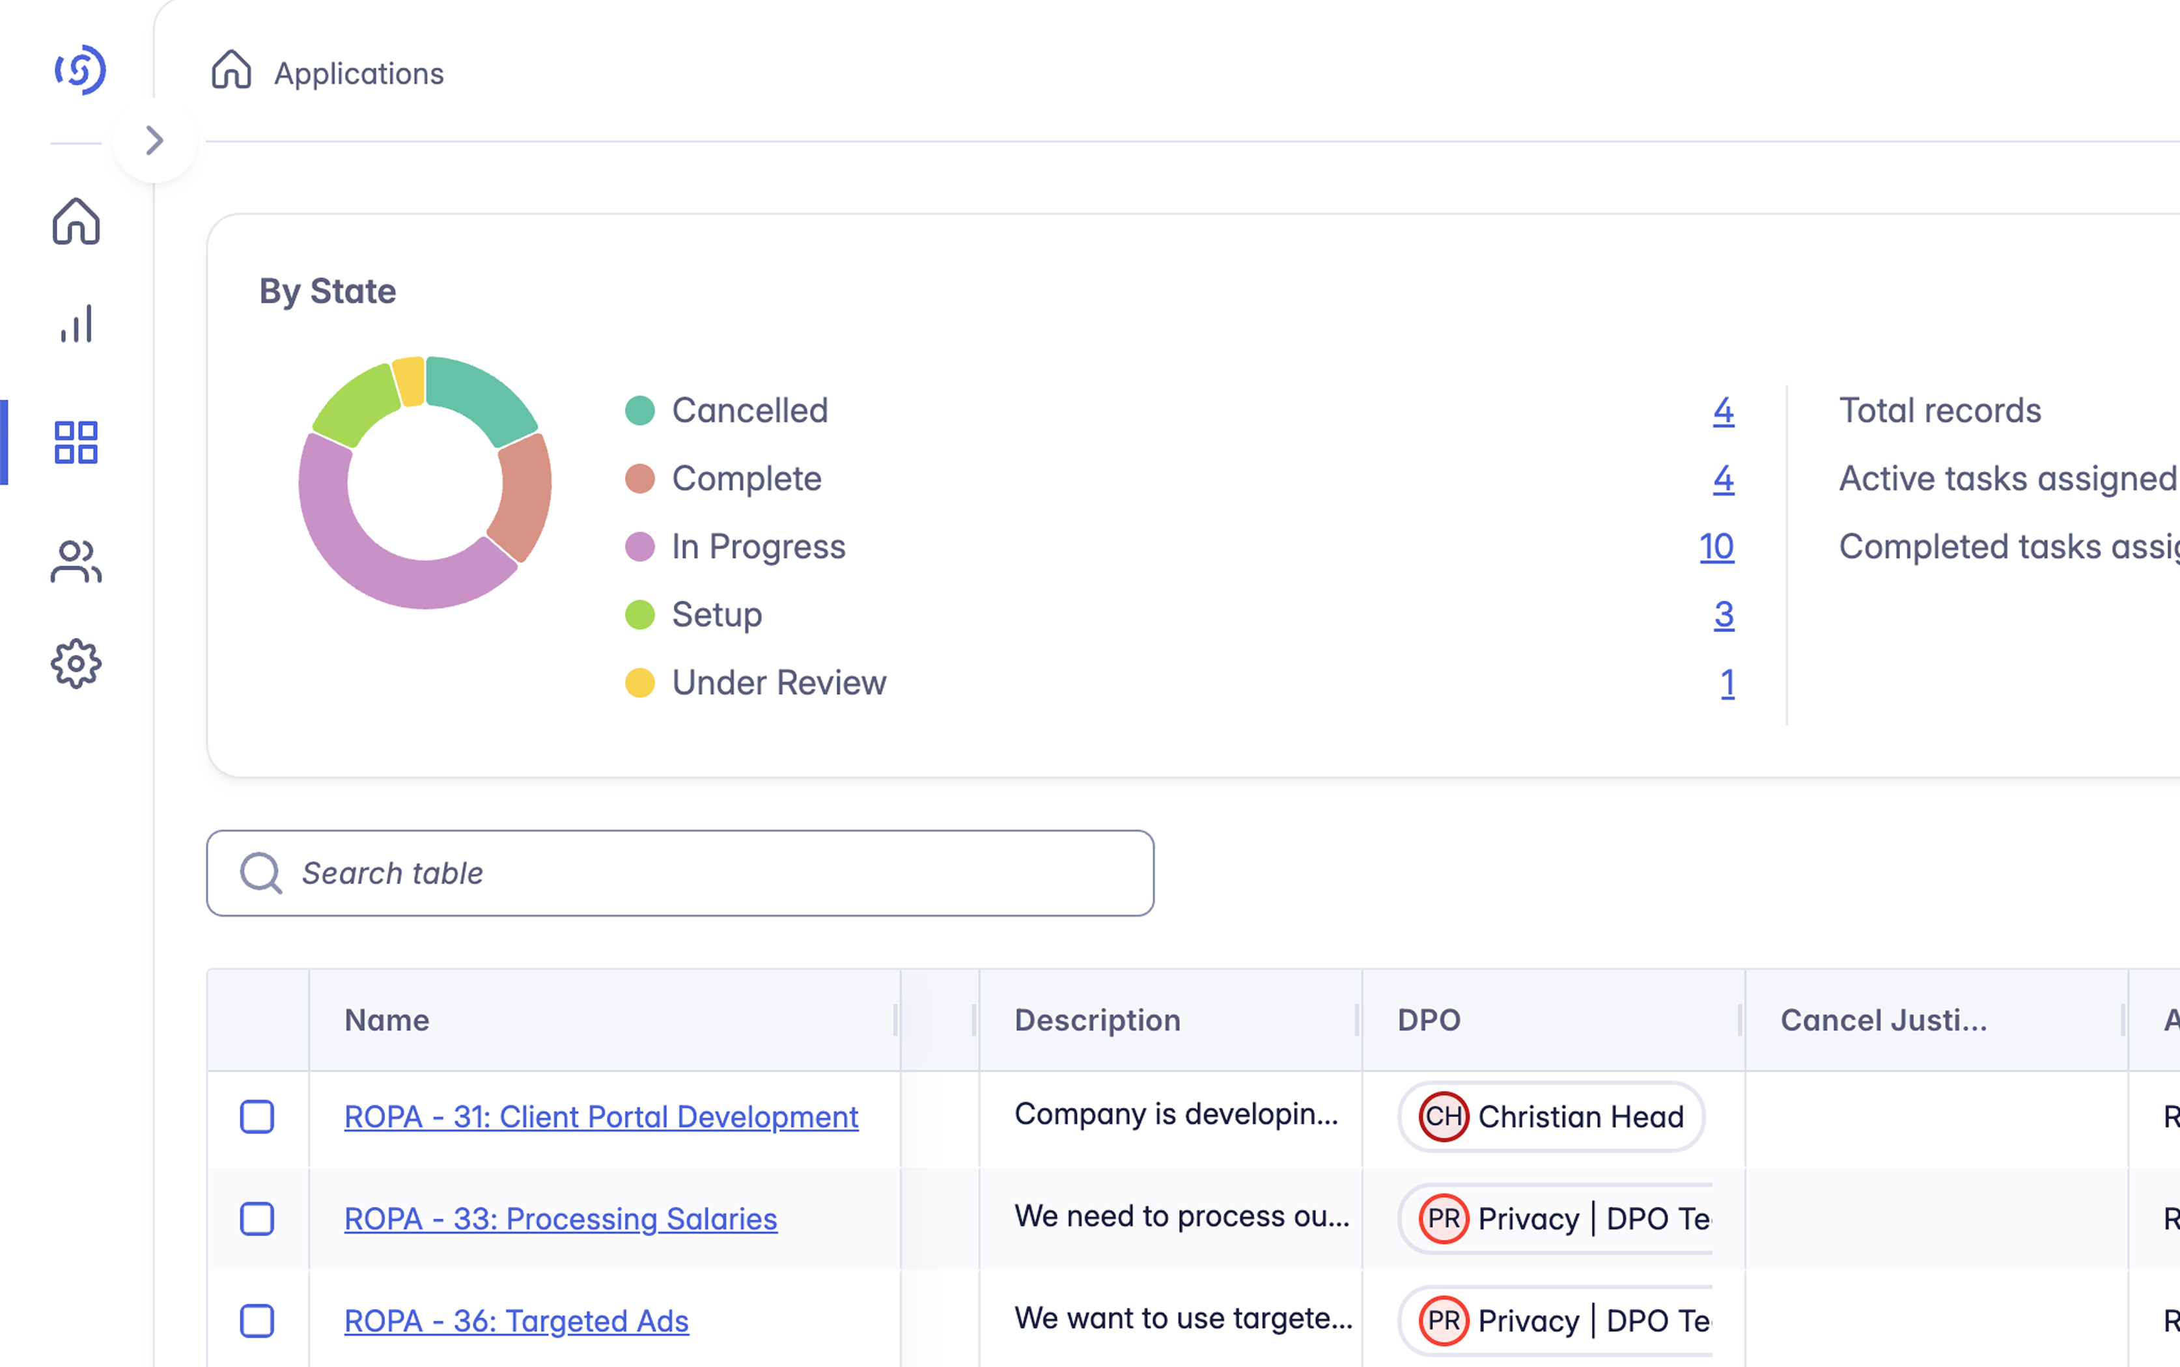Check the checkbox for ROPA - 31
The width and height of the screenshot is (2180, 1367).
coord(256,1116)
